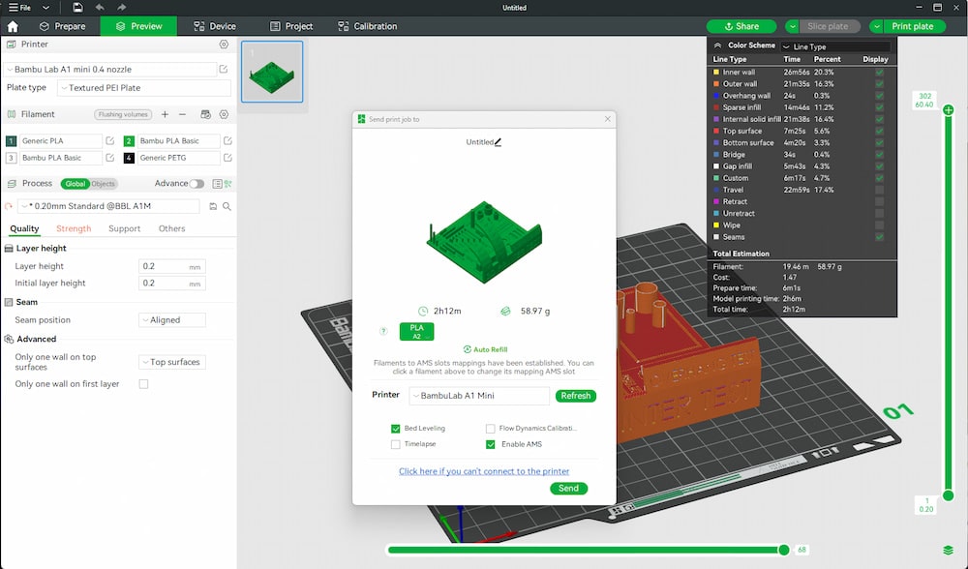Click the Print plate button
968x569 pixels.
click(x=915, y=26)
